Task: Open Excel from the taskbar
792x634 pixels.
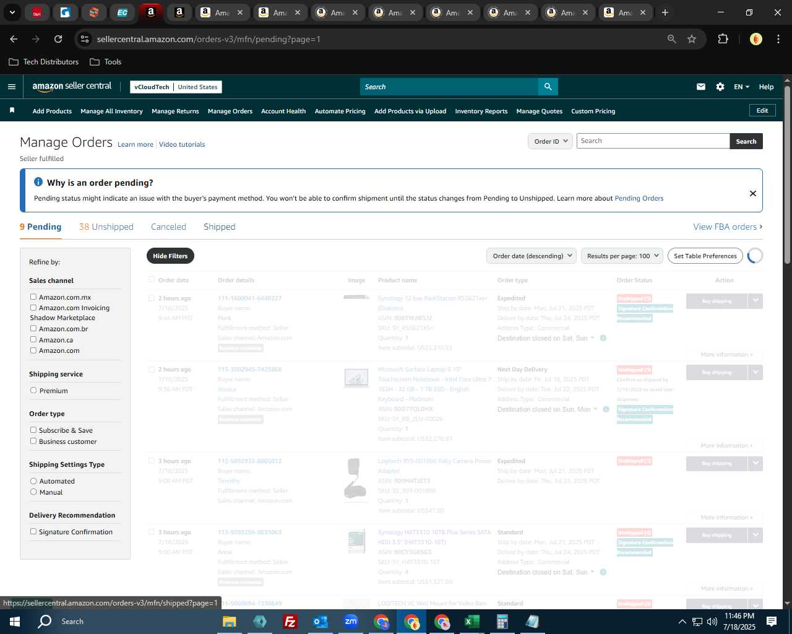Action: pyautogui.click(x=471, y=622)
